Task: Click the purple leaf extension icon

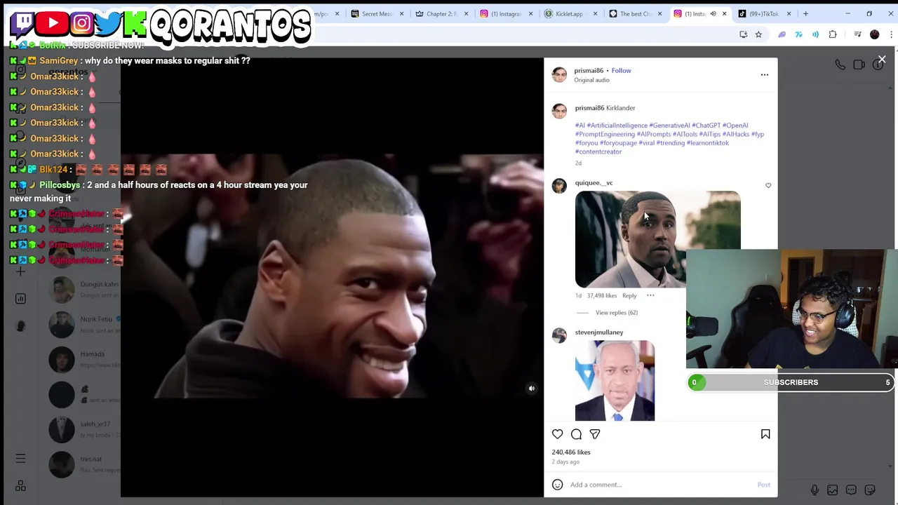Action: coord(782,34)
